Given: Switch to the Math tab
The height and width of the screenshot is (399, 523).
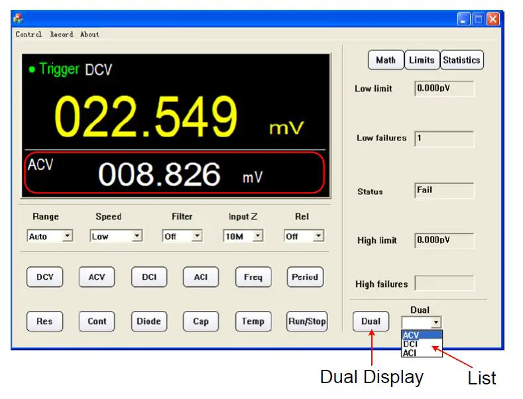Looking at the screenshot, I should point(386,60).
